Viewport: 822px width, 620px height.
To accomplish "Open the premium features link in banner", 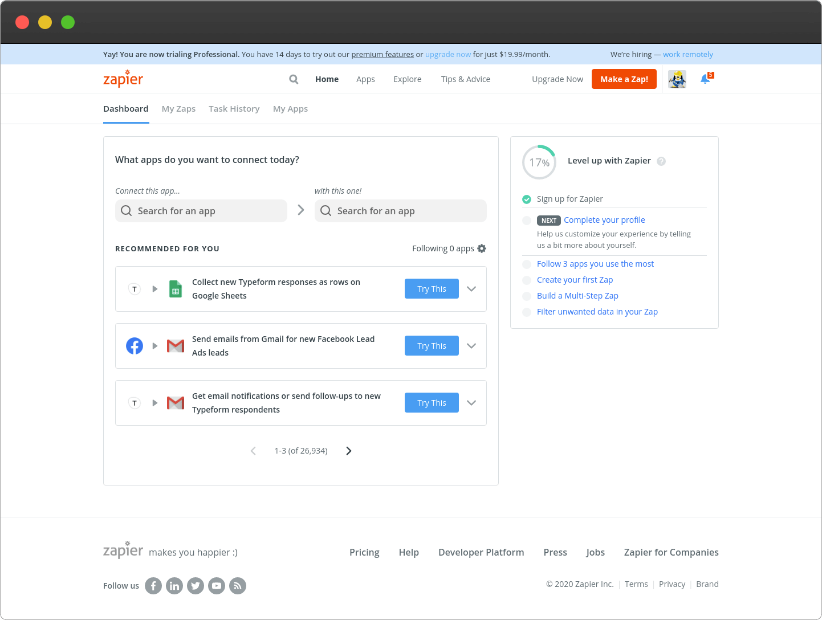I will pos(382,55).
